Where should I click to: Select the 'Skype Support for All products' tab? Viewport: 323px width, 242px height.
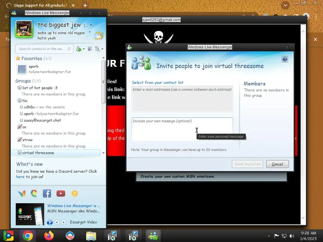tap(39, 5)
